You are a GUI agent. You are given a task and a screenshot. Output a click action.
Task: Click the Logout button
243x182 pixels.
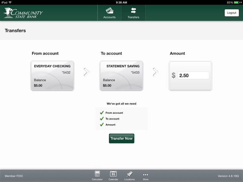(x=232, y=13)
